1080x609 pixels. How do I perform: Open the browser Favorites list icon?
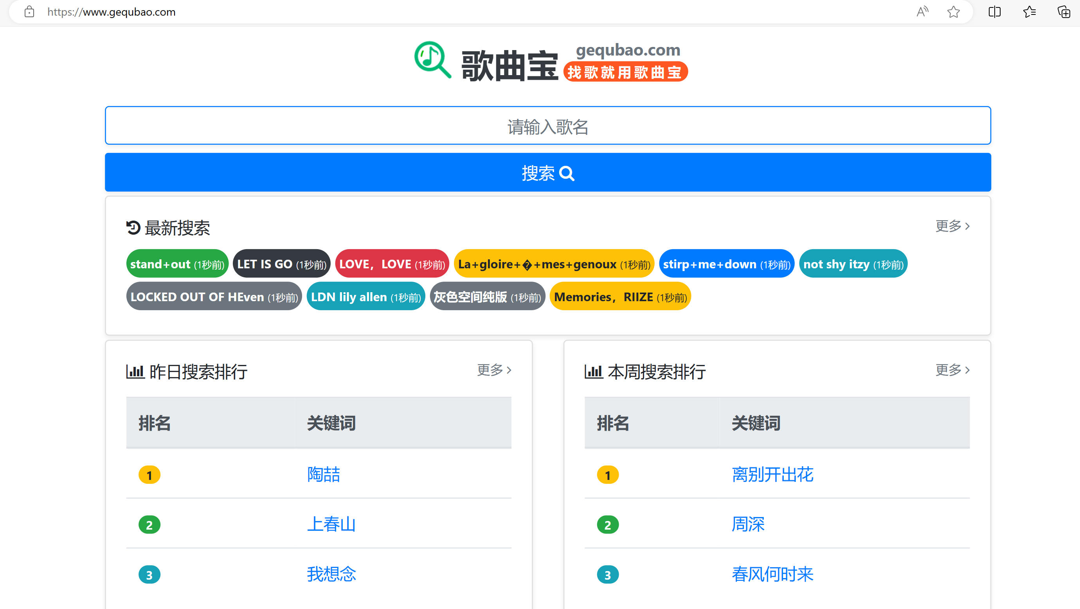(x=1029, y=12)
